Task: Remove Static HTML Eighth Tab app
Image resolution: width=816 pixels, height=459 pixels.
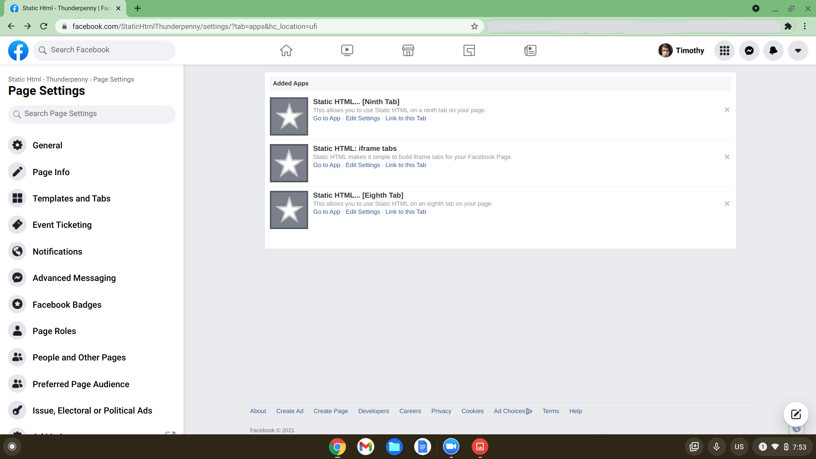Action: tap(727, 204)
